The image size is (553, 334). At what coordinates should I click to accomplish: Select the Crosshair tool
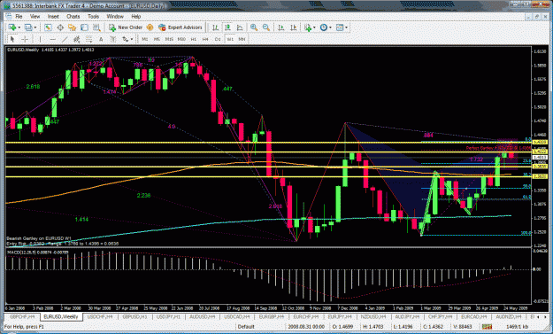(25, 39)
